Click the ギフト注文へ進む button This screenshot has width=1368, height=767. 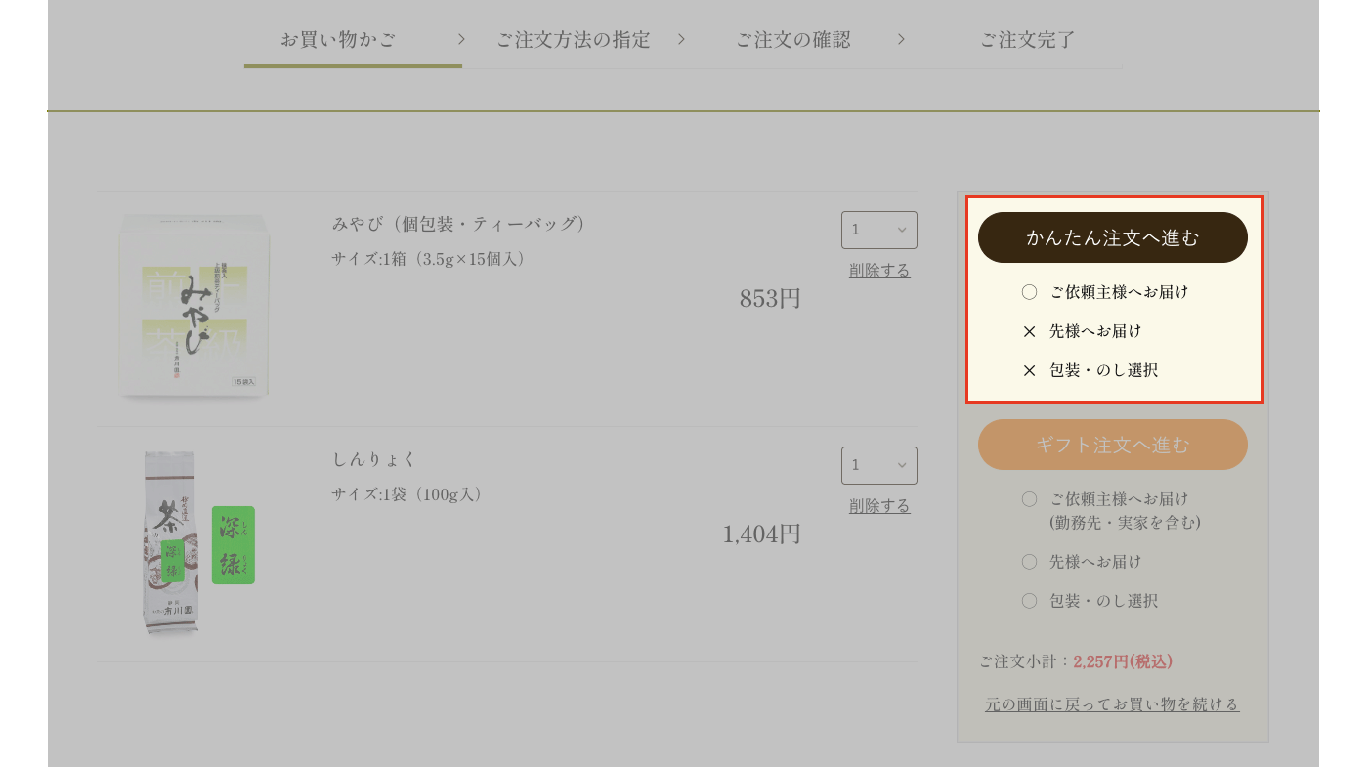1112,445
